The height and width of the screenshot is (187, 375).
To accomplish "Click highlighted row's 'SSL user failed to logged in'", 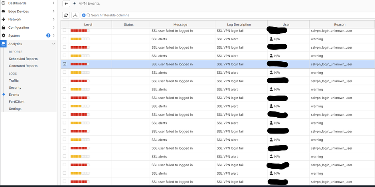I will [x=172, y=64].
